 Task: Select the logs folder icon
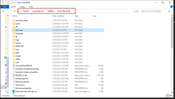pos(14,40)
